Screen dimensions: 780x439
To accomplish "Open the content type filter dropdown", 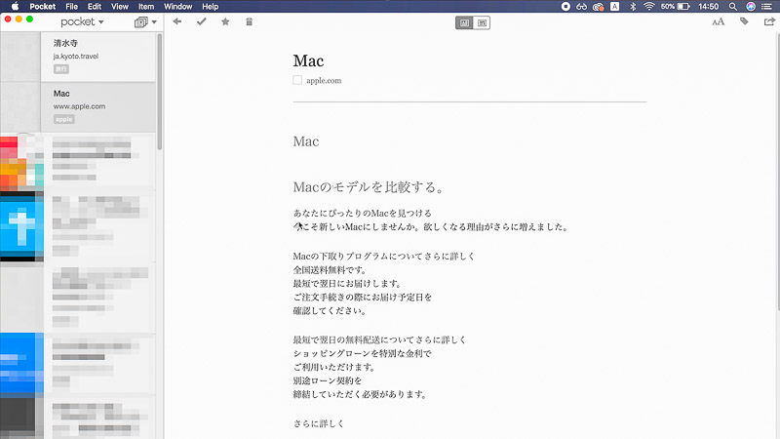I will (x=145, y=21).
